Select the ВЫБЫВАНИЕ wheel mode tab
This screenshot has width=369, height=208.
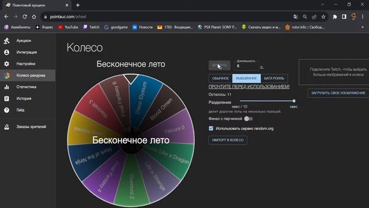point(246,79)
